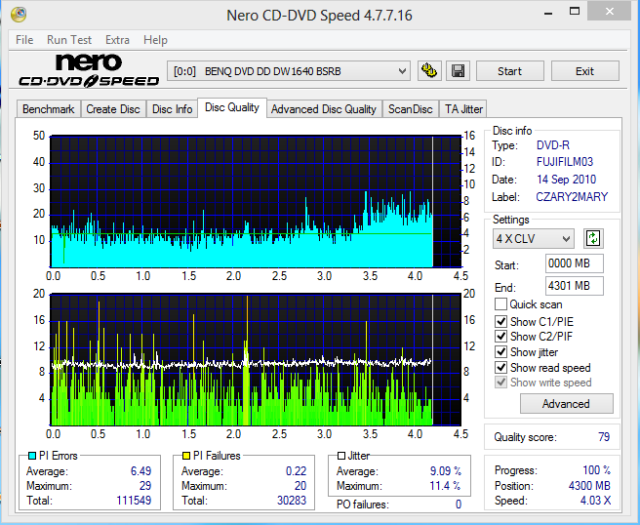Screen dimensions: 640x525
Task: Open the Disc Info tab
Action: (x=173, y=109)
